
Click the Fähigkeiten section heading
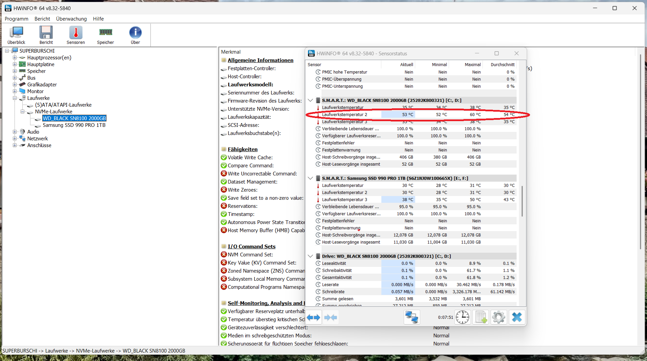(x=243, y=149)
